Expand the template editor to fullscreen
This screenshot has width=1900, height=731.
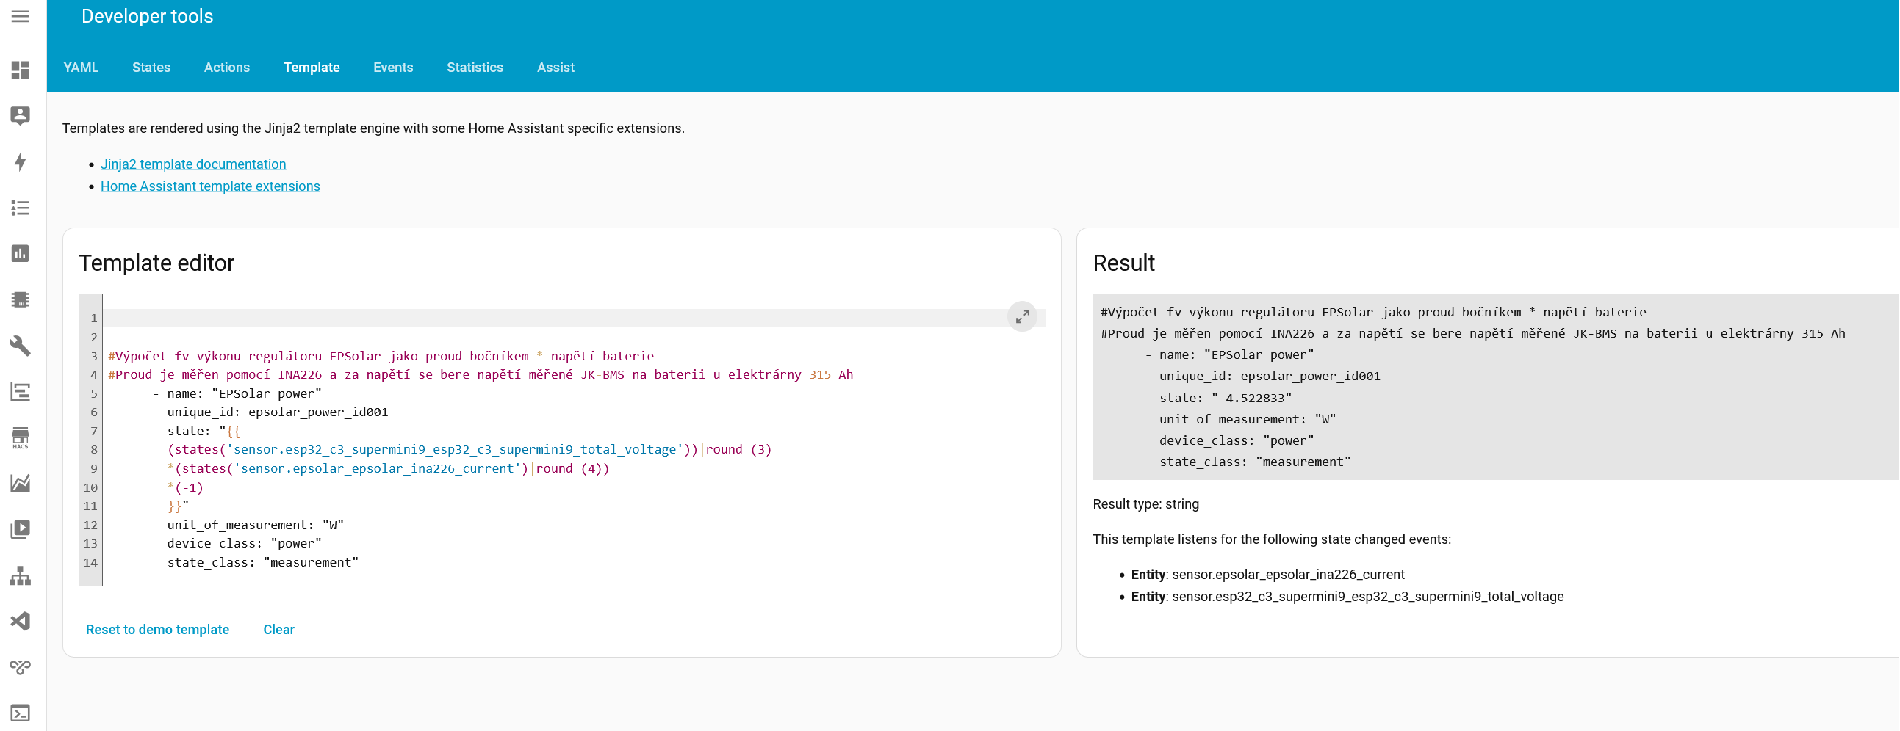[x=1022, y=317]
